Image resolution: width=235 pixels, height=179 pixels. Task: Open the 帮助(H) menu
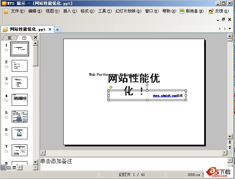169,11
